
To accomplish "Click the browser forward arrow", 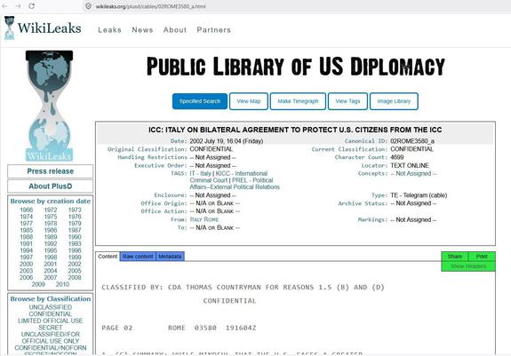I will tap(18, 6).
